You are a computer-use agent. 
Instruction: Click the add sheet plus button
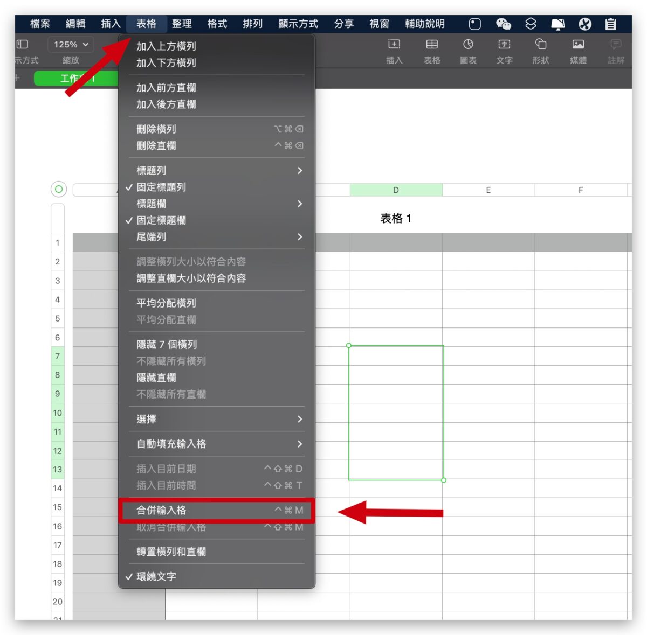[x=17, y=78]
